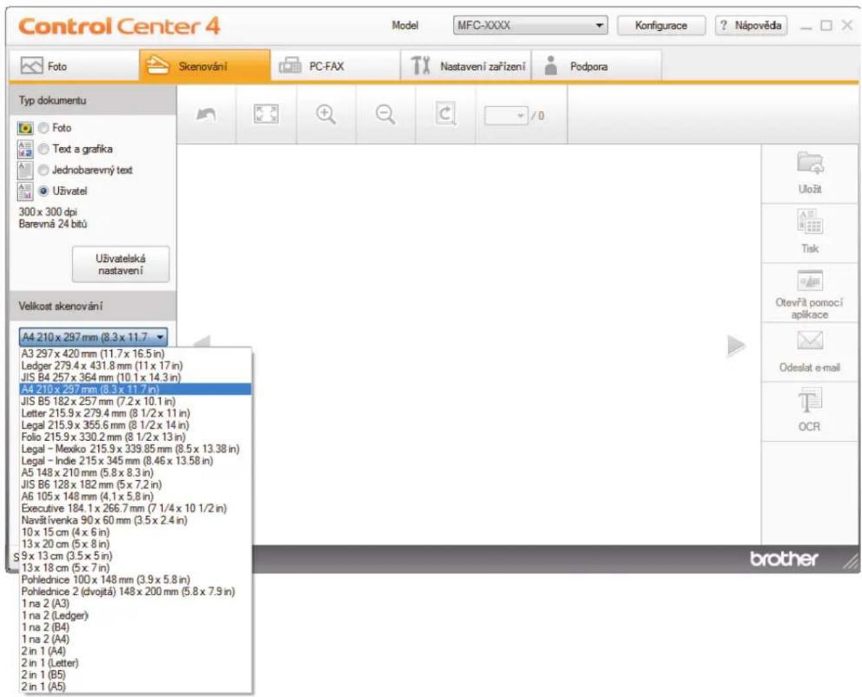This screenshot has height=697, width=862.
Task: Choose Executive 184.1 x 266.7 mm size
Action: [135, 508]
